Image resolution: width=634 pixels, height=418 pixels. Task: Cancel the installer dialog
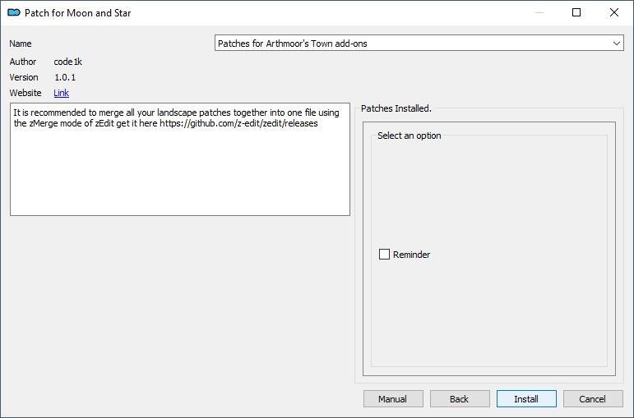coord(593,398)
